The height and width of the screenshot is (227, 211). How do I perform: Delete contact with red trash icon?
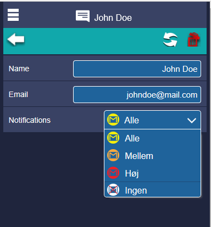point(193,39)
